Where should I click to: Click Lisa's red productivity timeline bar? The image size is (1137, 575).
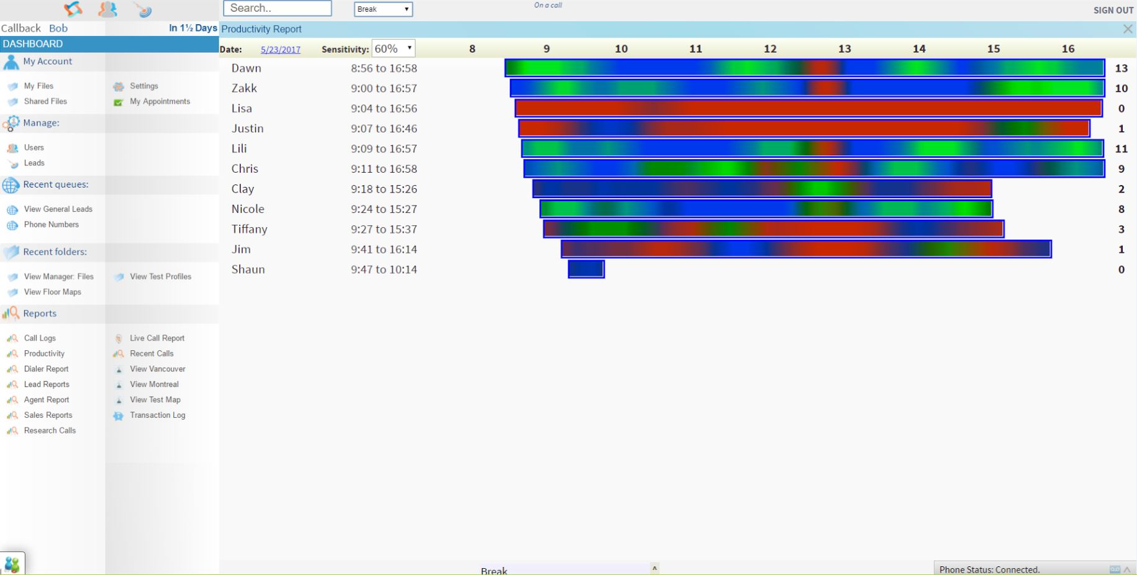click(x=809, y=108)
